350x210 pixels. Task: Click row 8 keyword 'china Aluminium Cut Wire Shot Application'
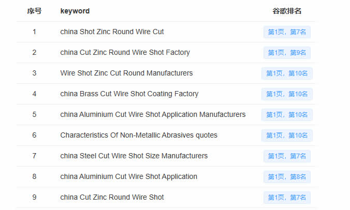tap(128, 176)
